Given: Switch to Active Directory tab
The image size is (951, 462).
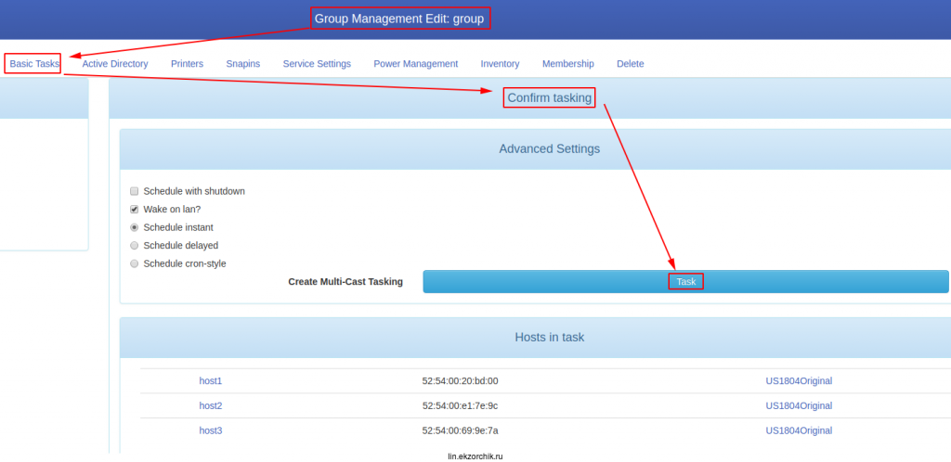Looking at the screenshot, I should click(x=115, y=64).
